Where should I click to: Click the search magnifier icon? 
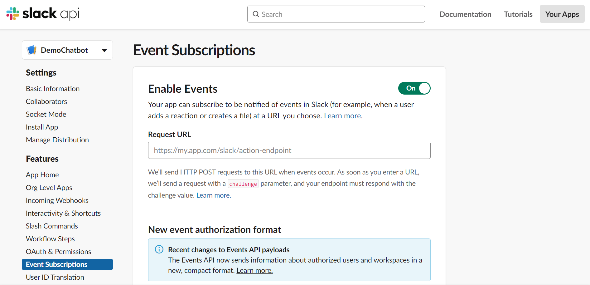click(256, 14)
